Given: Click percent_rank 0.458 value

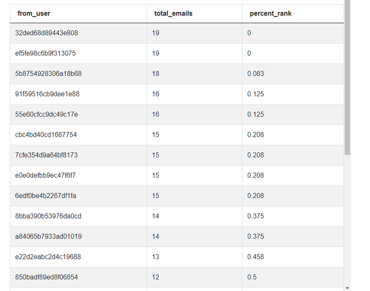Looking at the screenshot, I should click(x=255, y=256).
